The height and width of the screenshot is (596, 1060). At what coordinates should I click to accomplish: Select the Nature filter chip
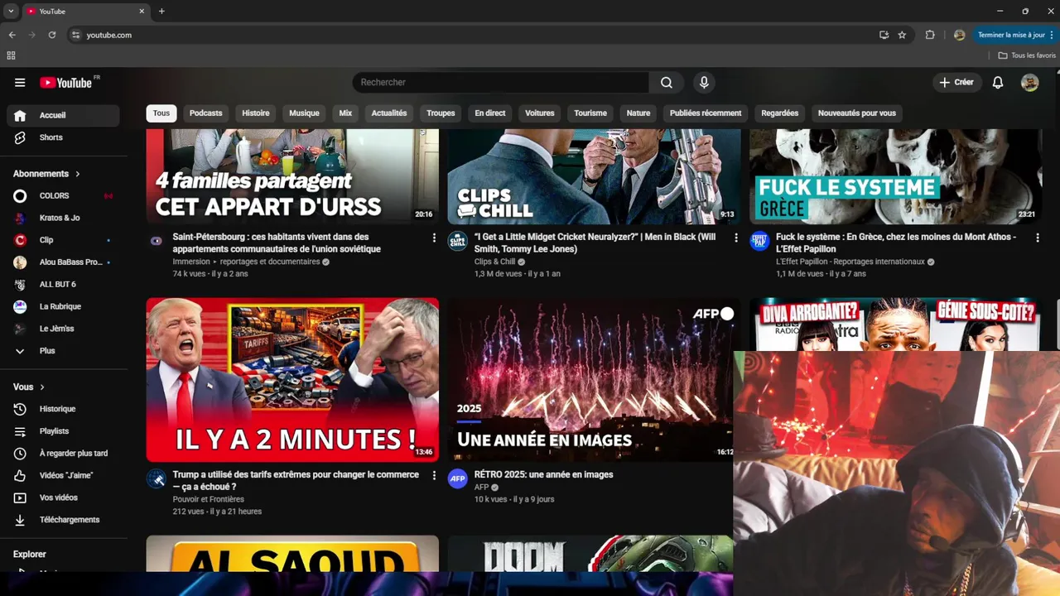tap(638, 113)
